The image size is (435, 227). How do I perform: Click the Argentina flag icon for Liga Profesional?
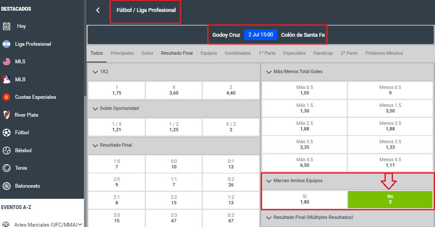click(x=6, y=44)
